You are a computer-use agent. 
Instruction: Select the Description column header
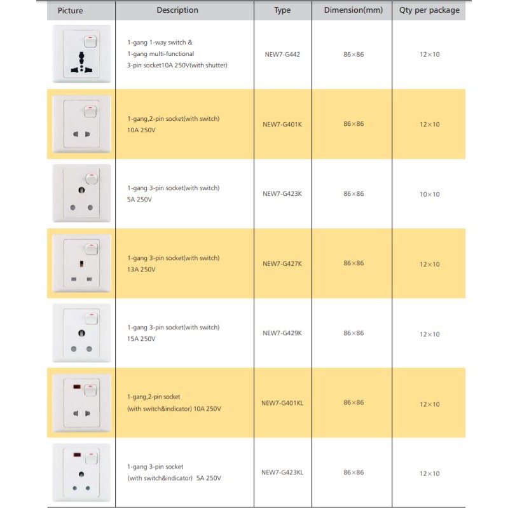pyautogui.click(x=177, y=10)
